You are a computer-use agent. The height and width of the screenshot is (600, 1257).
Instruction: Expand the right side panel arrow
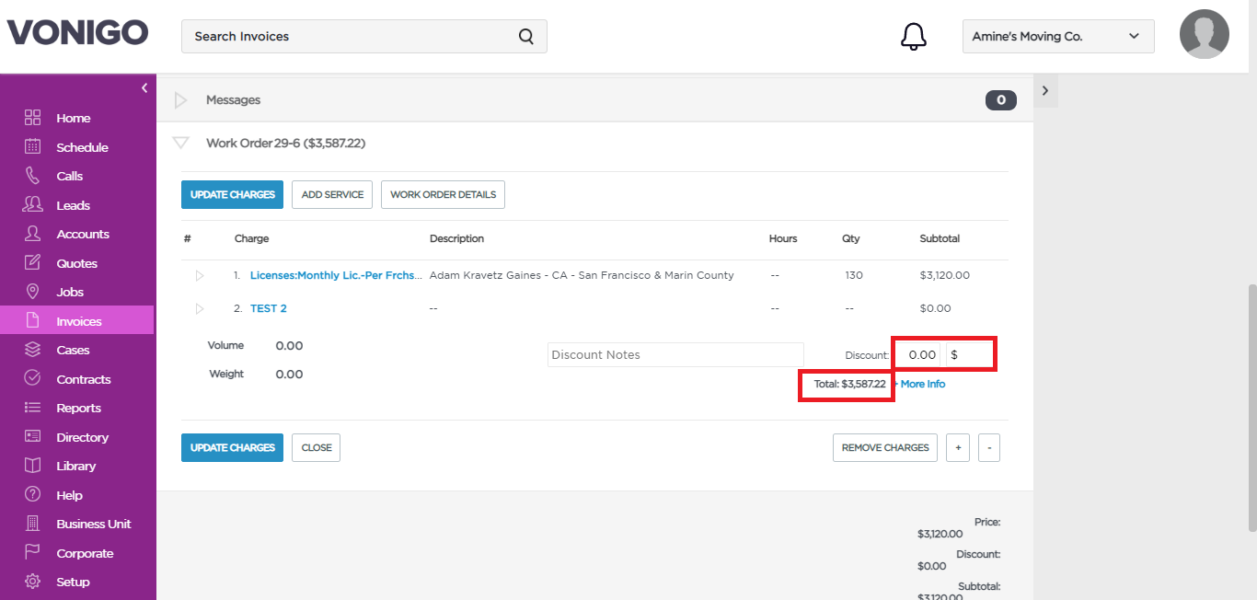[x=1045, y=90]
